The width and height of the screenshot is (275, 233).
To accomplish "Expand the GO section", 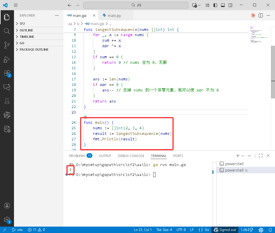I will point(39,43).
